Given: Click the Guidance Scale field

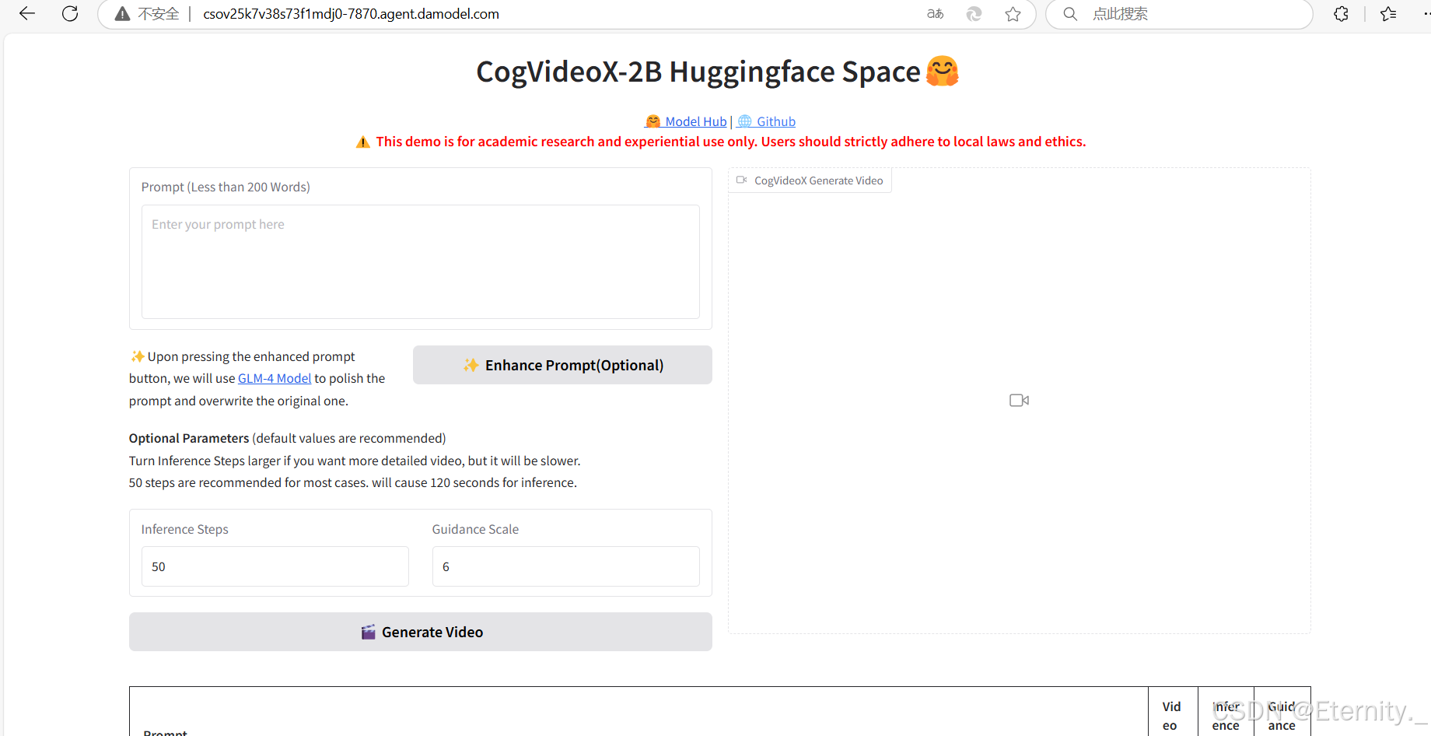Looking at the screenshot, I should point(566,566).
